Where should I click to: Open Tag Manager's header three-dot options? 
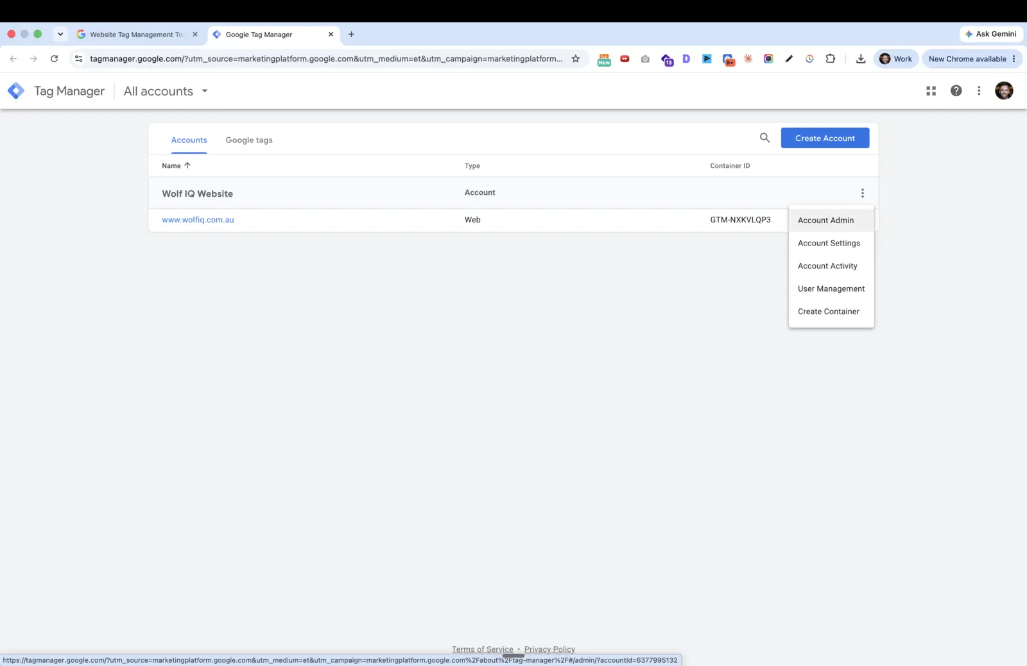[x=979, y=91]
